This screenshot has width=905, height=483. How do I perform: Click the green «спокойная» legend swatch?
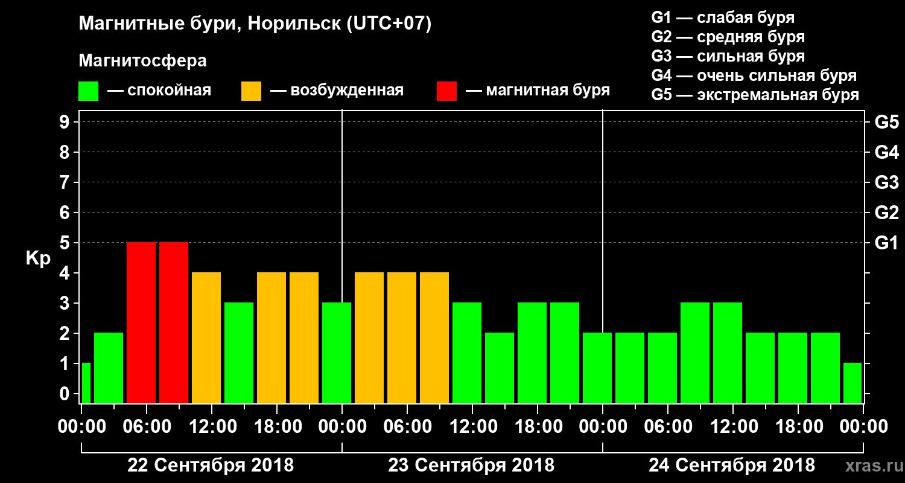[88, 91]
